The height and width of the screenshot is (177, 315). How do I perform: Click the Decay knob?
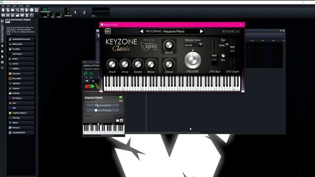[125, 64]
